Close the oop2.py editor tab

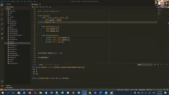coord(40,4)
